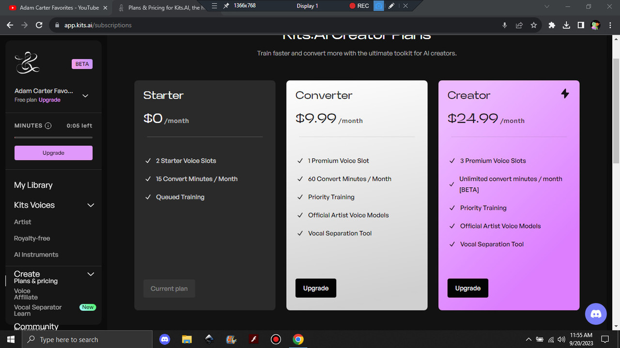Click the pin icon on recorder bar
Viewport: 620px width, 348px height.
pyautogui.click(x=226, y=6)
